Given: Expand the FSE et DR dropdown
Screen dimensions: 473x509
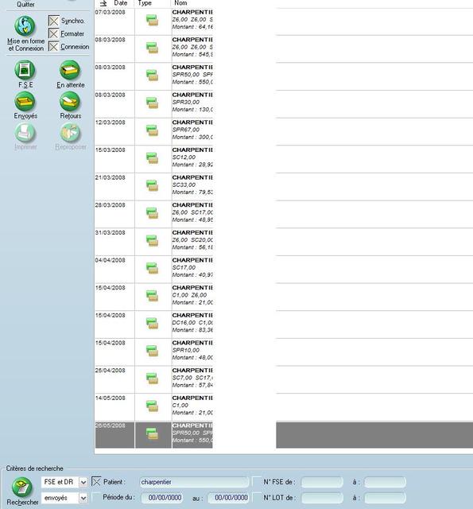Looking at the screenshot, I should tap(83, 483).
